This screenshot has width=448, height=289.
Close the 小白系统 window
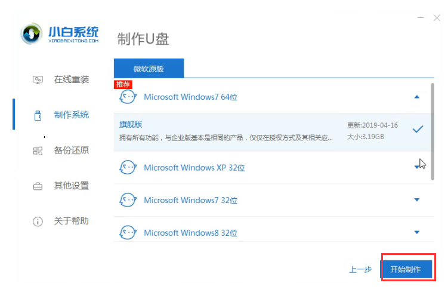tap(437, 18)
